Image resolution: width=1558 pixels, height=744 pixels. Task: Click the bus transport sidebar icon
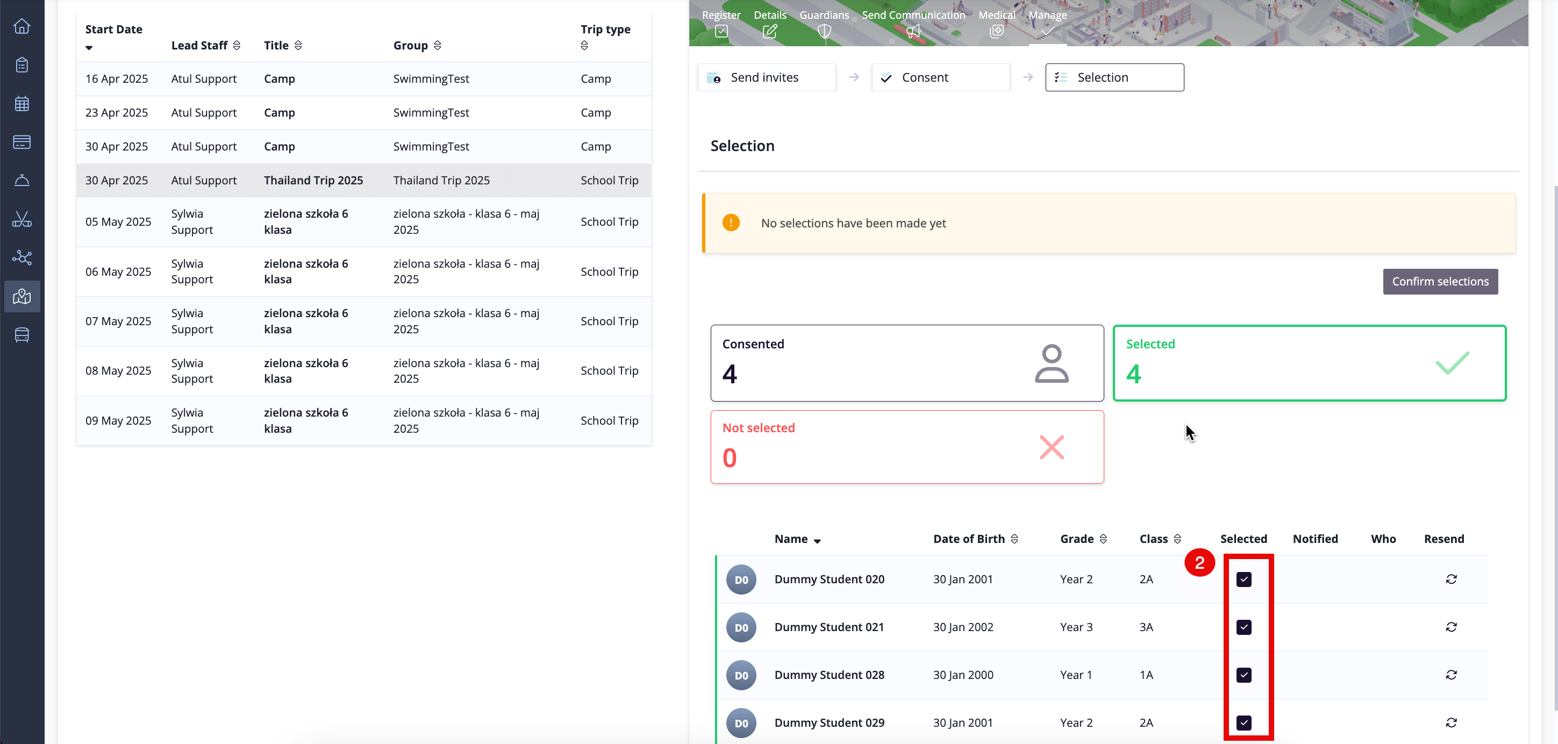click(x=22, y=334)
